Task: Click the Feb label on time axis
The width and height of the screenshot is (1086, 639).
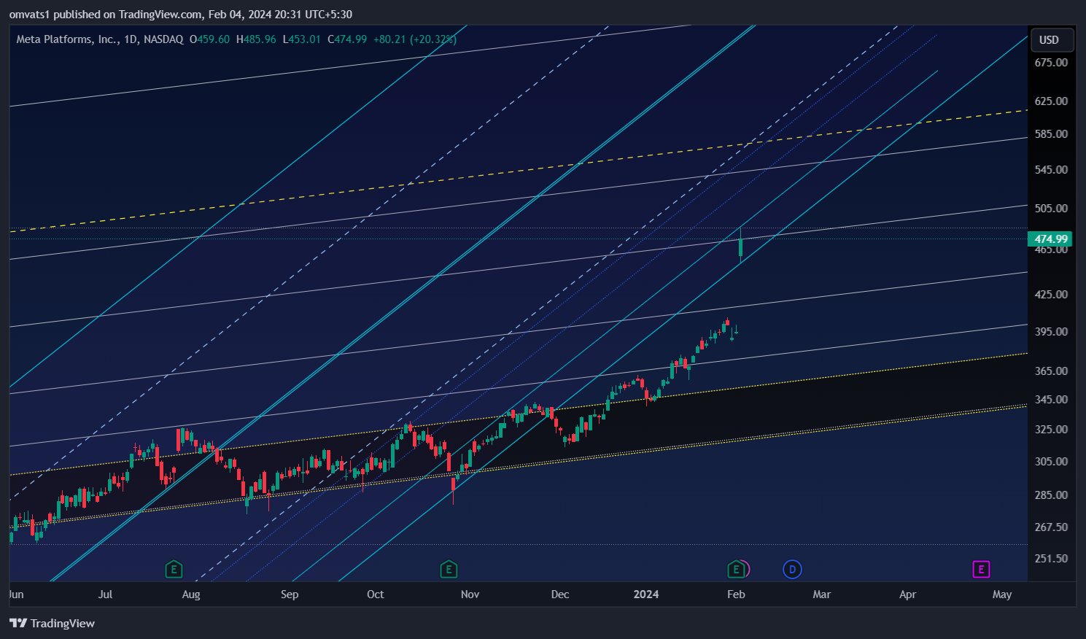Action: [x=737, y=595]
